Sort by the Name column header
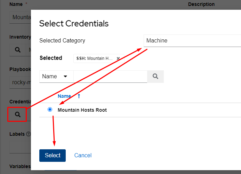This screenshot has width=241, height=174. [64, 96]
